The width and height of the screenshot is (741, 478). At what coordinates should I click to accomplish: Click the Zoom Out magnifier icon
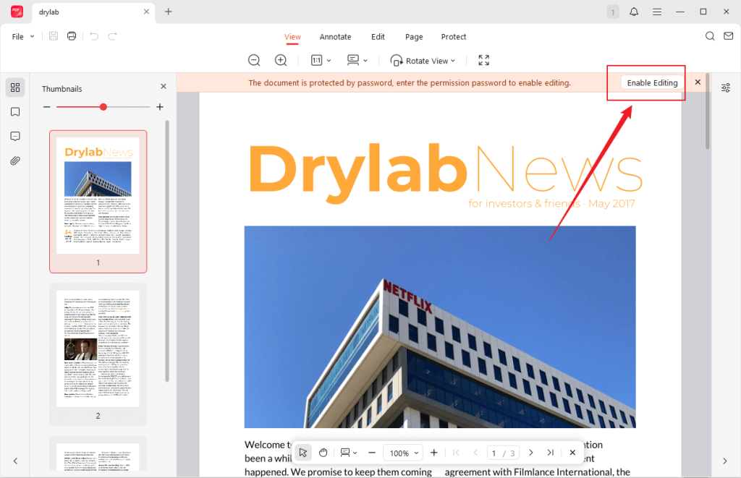tap(254, 60)
